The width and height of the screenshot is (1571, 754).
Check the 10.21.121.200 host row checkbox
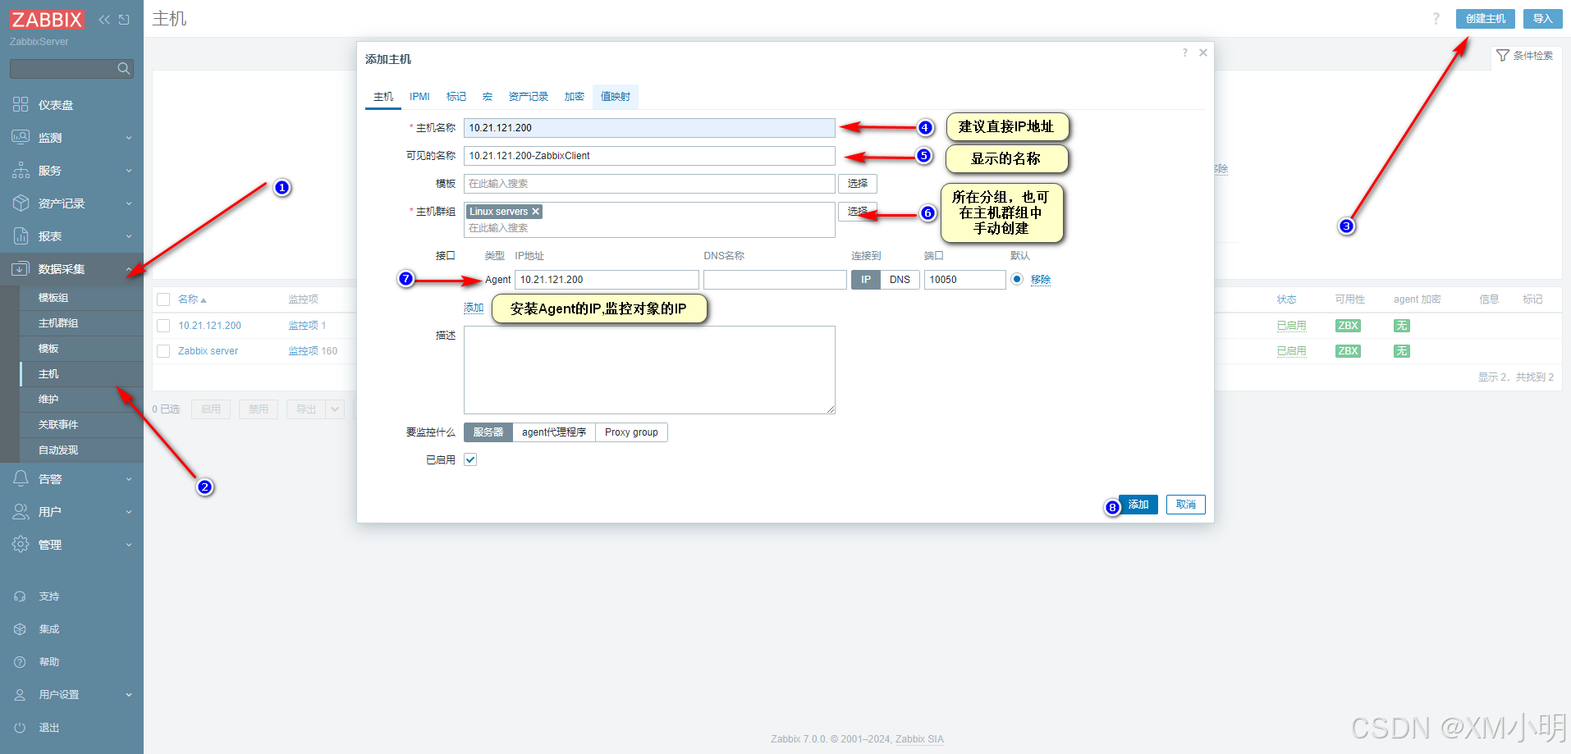pyautogui.click(x=163, y=326)
